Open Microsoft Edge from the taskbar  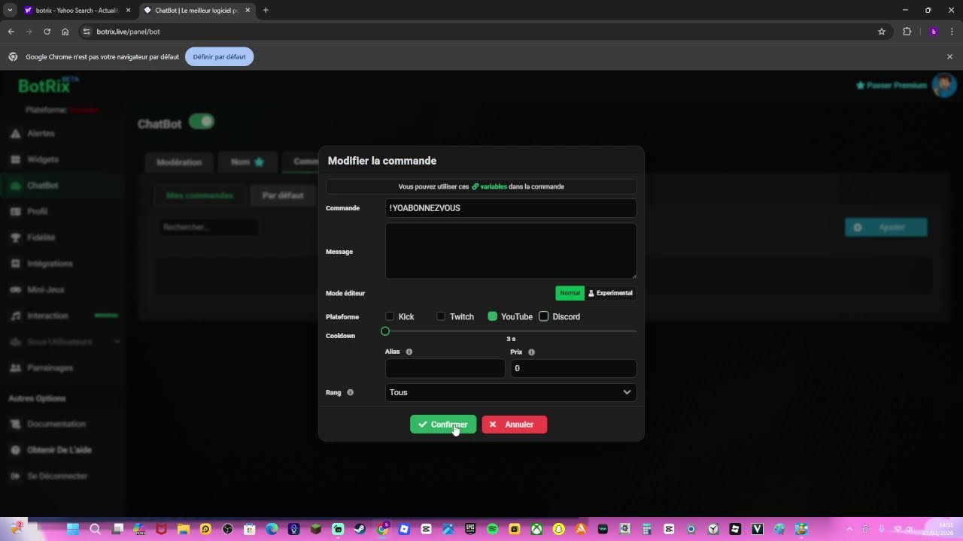(x=272, y=529)
